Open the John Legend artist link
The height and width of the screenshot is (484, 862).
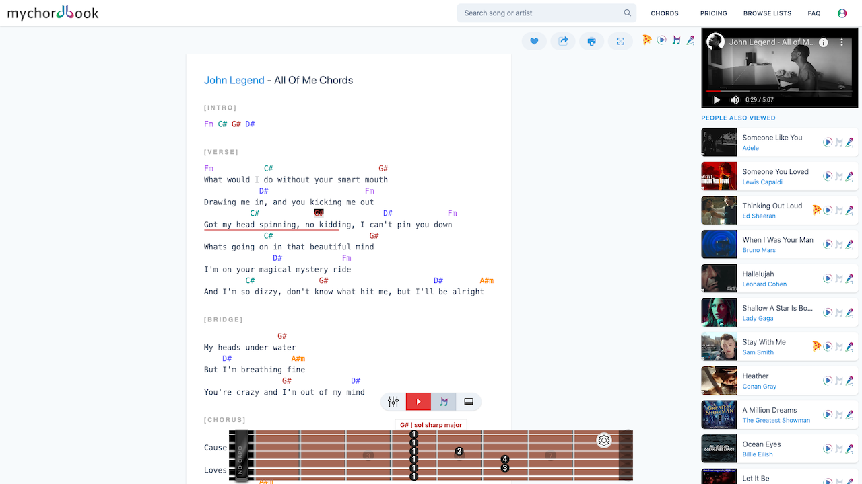[x=234, y=80]
